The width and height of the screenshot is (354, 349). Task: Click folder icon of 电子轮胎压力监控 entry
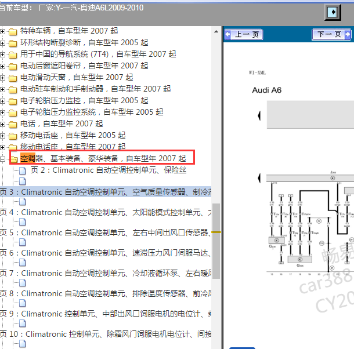tap(13, 101)
